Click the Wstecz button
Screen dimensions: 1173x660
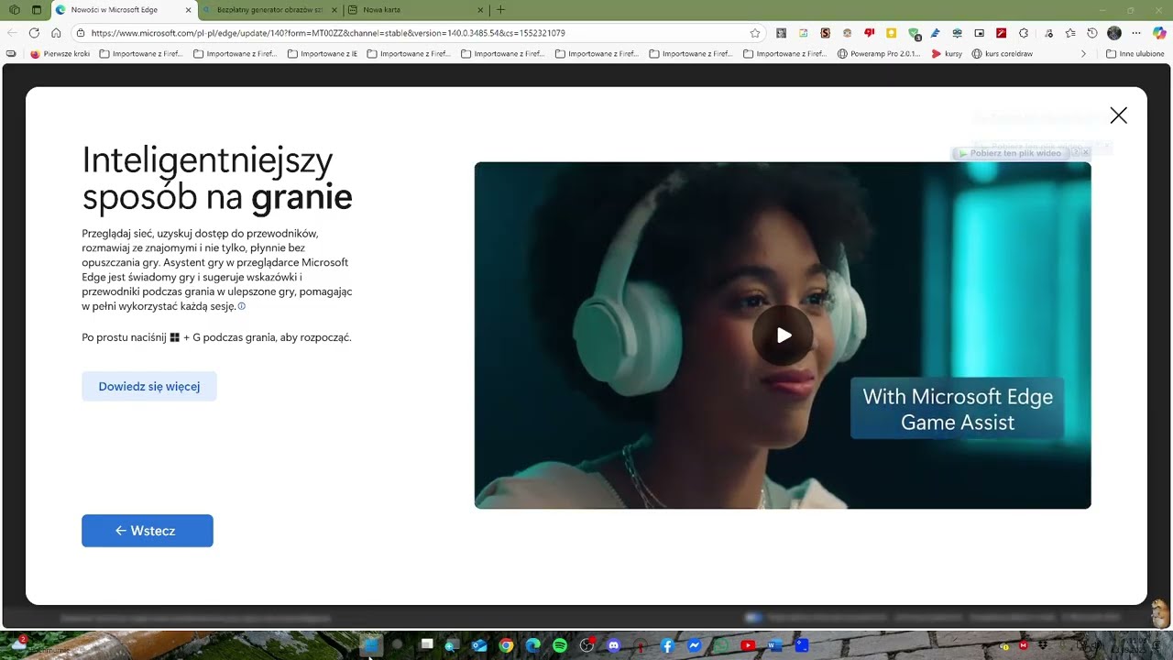pyautogui.click(x=148, y=531)
